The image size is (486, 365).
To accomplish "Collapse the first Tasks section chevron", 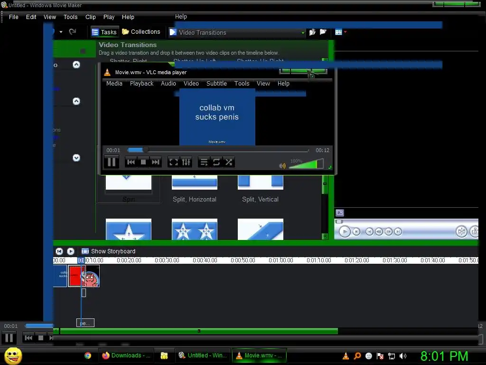I will pos(76,65).
